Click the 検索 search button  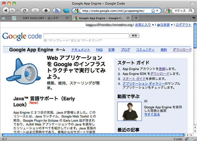point(135,36)
